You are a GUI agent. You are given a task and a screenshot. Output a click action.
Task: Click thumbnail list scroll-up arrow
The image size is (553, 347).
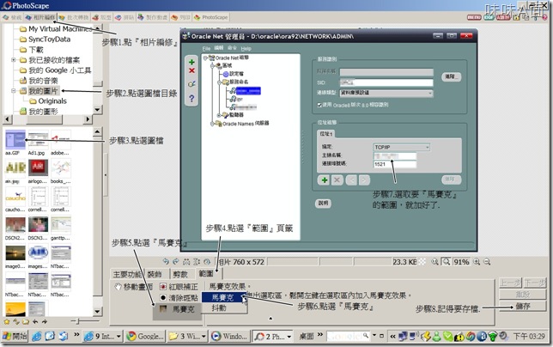click(x=97, y=132)
